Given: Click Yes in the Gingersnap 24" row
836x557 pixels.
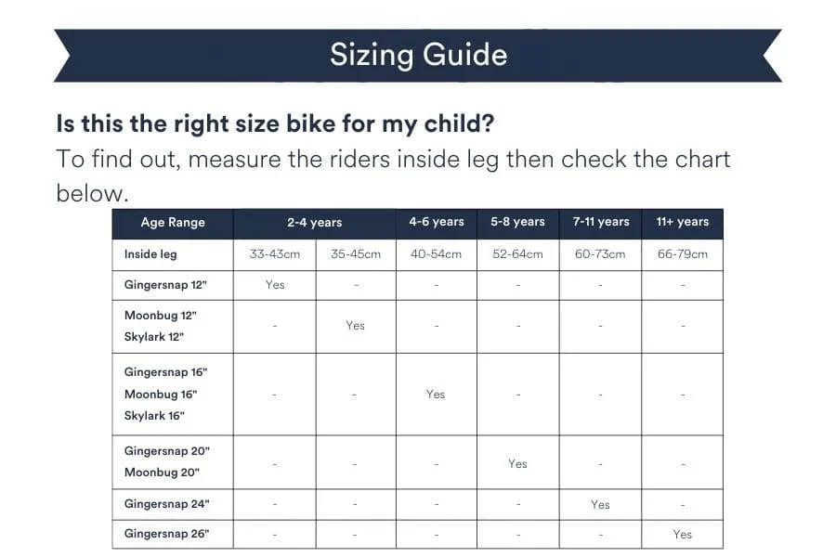Looking at the screenshot, I should (x=600, y=505).
